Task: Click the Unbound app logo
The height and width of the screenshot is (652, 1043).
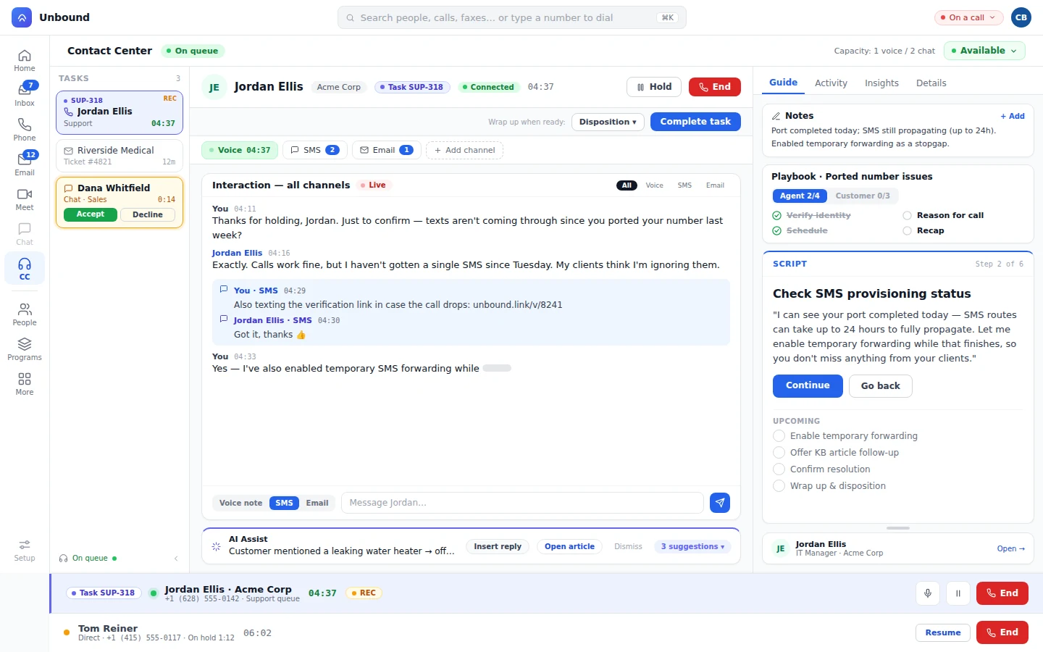Action: 22,17
